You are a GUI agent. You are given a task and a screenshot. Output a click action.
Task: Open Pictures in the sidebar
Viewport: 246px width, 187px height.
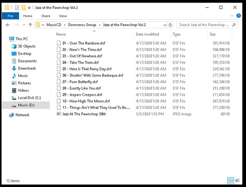tap(24, 83)
